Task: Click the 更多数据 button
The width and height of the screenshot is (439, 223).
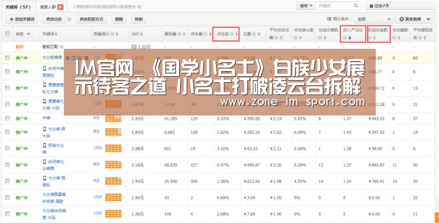Action: pos(410,19)
